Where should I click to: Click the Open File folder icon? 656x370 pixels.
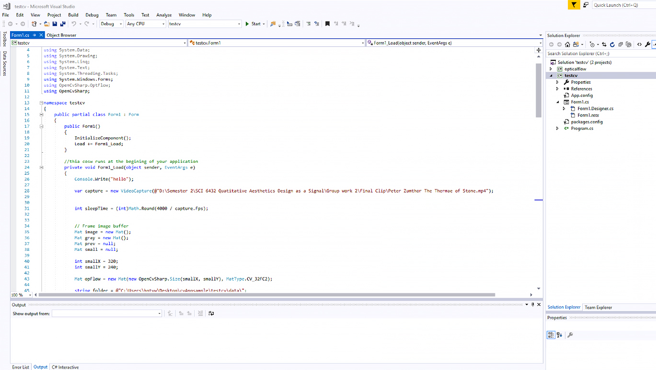[x=46, y=23]
